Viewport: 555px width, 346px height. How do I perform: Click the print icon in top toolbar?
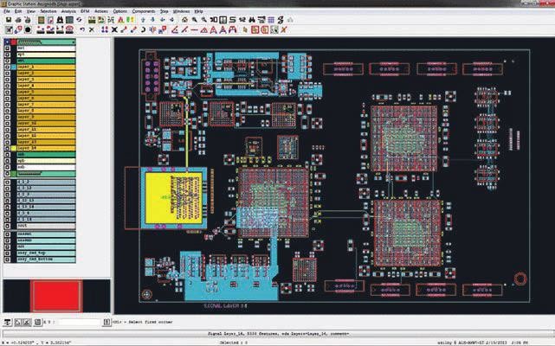(x=18, y=20)
